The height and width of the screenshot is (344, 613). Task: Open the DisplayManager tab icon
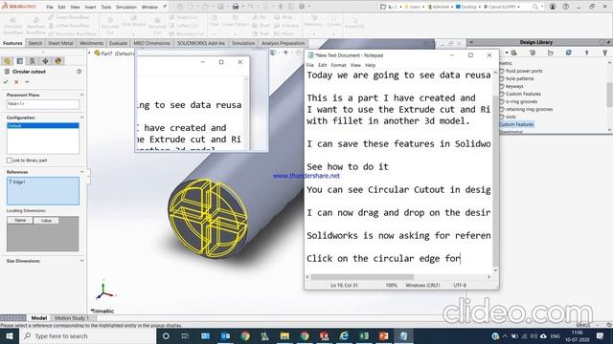[x=58, y=61]
